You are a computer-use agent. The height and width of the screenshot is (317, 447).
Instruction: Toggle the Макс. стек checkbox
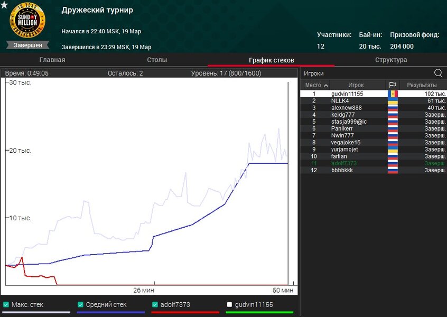click(x=6, y=304)
